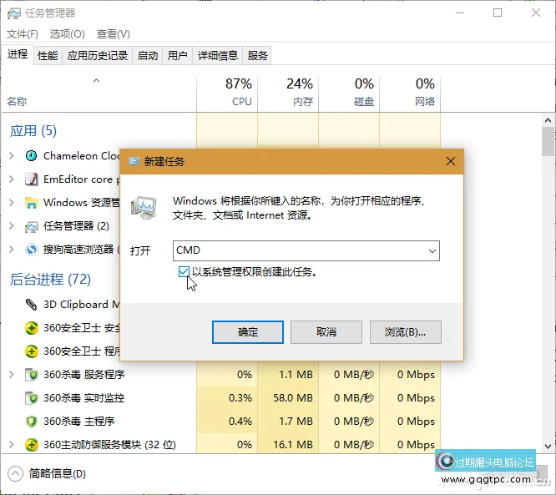Open the 文件(F) menu

click(x=22, y=34)
